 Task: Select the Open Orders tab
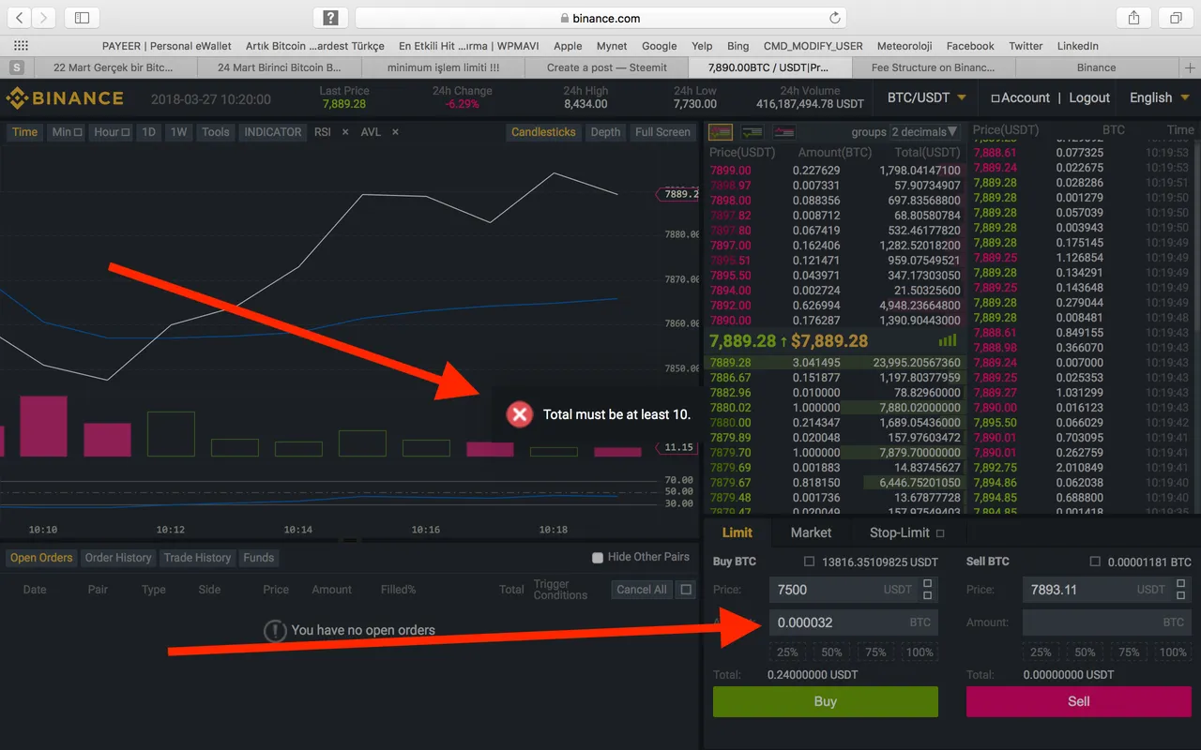coord(41,558)
